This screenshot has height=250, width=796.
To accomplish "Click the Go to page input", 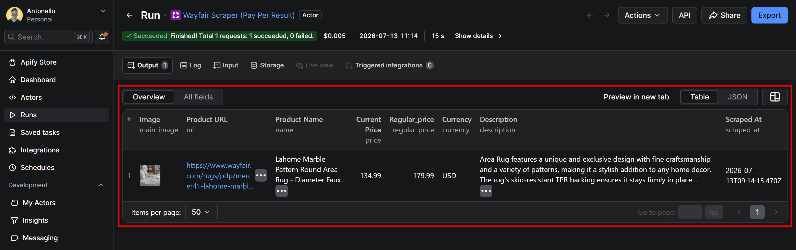I will click(690, 212).
